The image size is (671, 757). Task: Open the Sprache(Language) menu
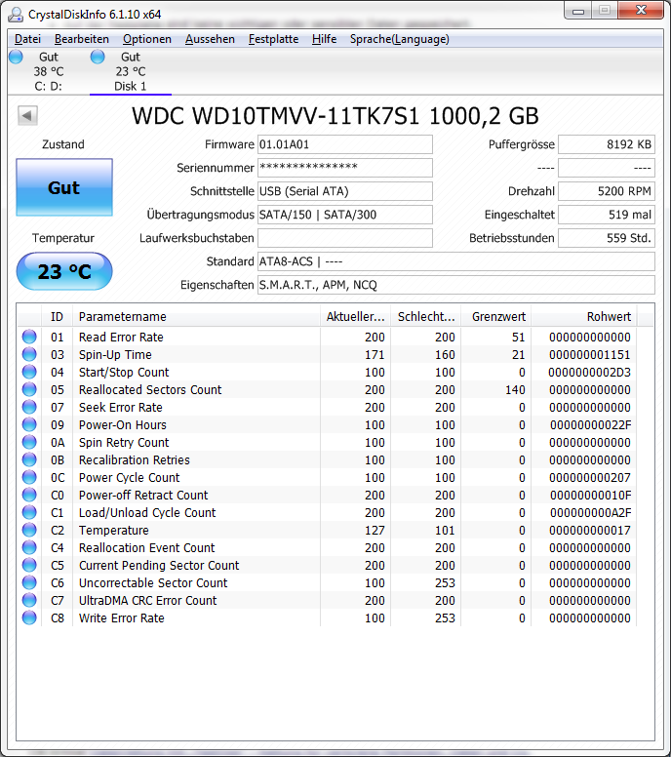pos(399,39)
